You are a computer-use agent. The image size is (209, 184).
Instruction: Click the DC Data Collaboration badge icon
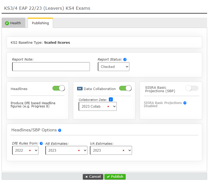pos(80,89)
